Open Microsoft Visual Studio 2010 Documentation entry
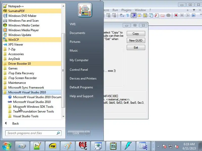 pyautogui.click(x=34, y=97)
